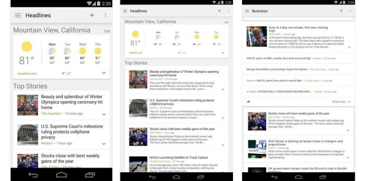Image resolution: width=366 pixels, height=181 pixels.
Task: Open the Olympics story thumbnail on the left phone
Action: [x=28, y=105]
